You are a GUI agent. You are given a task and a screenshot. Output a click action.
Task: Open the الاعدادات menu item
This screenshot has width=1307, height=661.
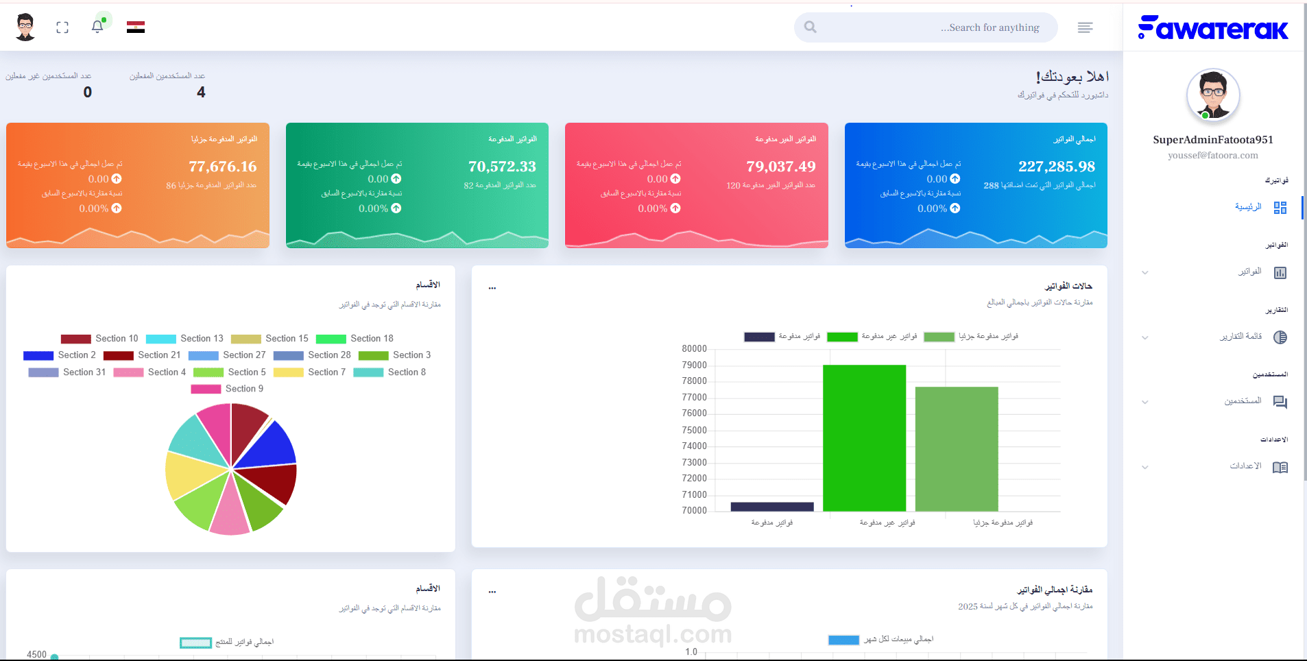coord(1245,466)
